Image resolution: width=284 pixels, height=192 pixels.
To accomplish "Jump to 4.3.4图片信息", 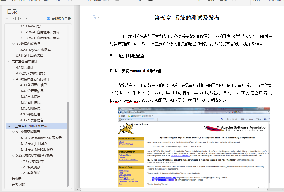I will click(x=30, y=103).
